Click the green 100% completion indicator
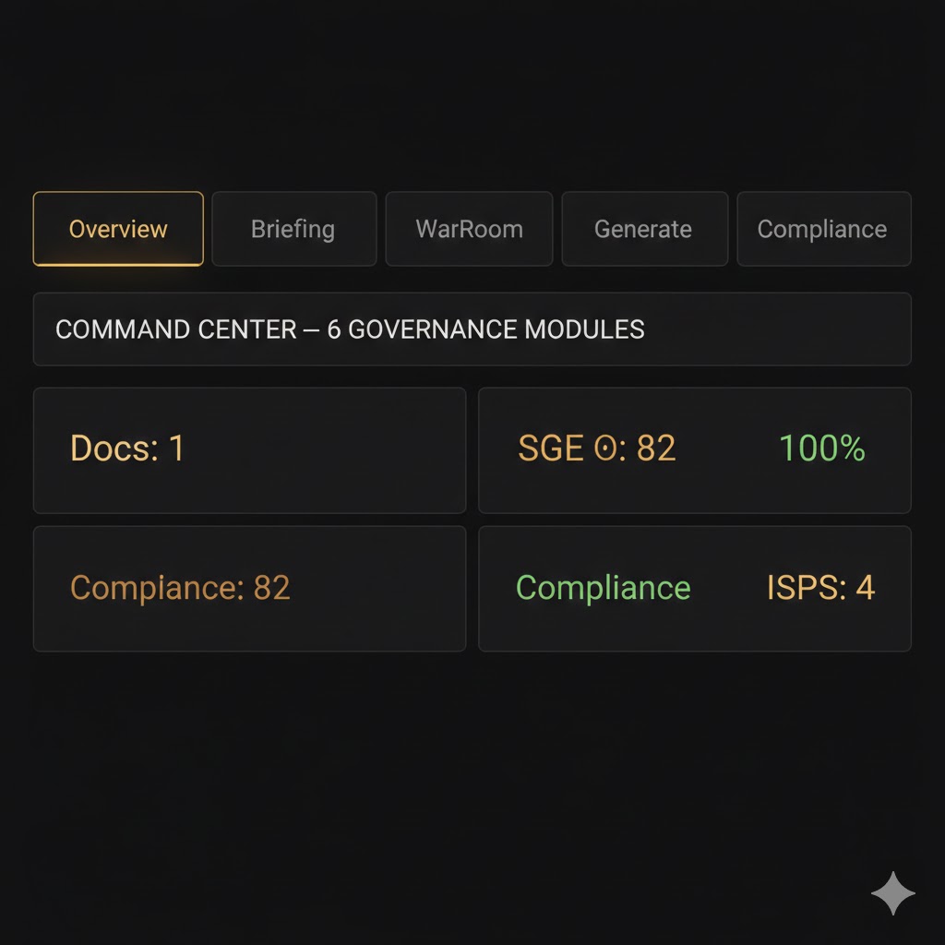945x945 pixels. pos(820,449)
